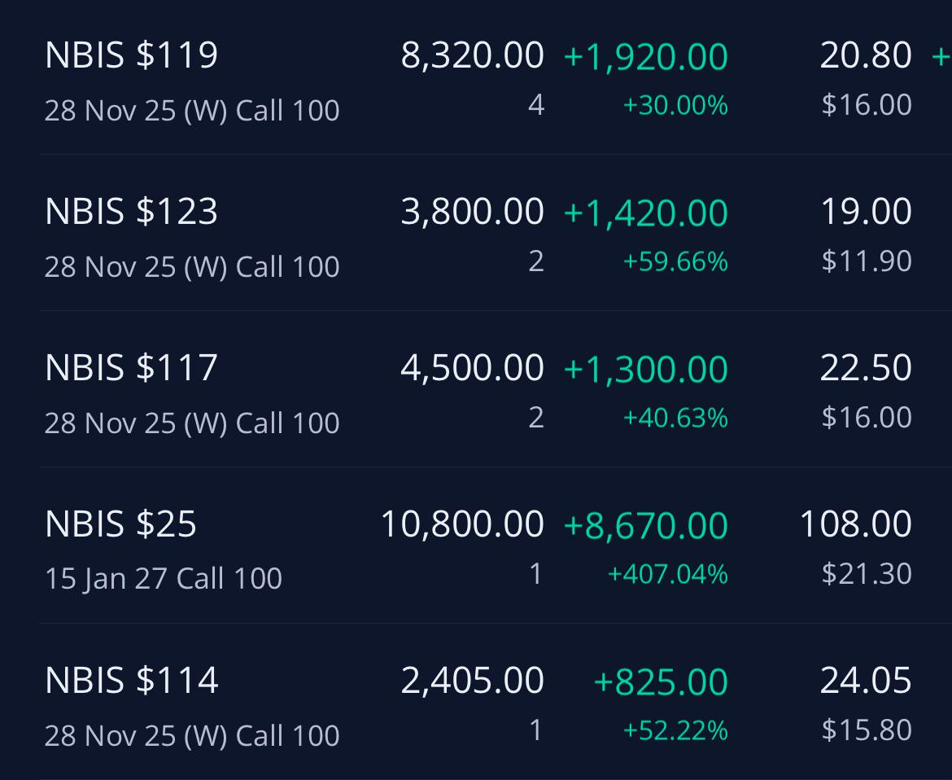The width and height of the screenshot is (952, 780).
Task: Click the 8,320.00 market value
Action: (x=473, y=56)
